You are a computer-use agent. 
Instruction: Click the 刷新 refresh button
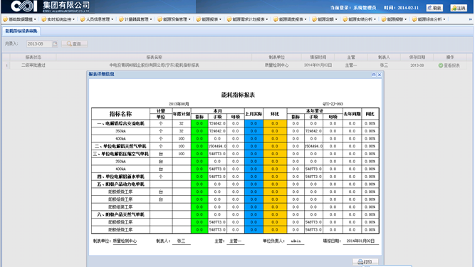coord(434,8)
